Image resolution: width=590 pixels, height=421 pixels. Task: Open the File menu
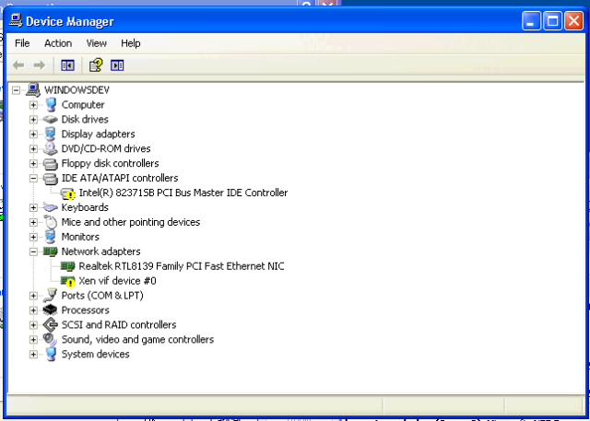tap(22, 43)
